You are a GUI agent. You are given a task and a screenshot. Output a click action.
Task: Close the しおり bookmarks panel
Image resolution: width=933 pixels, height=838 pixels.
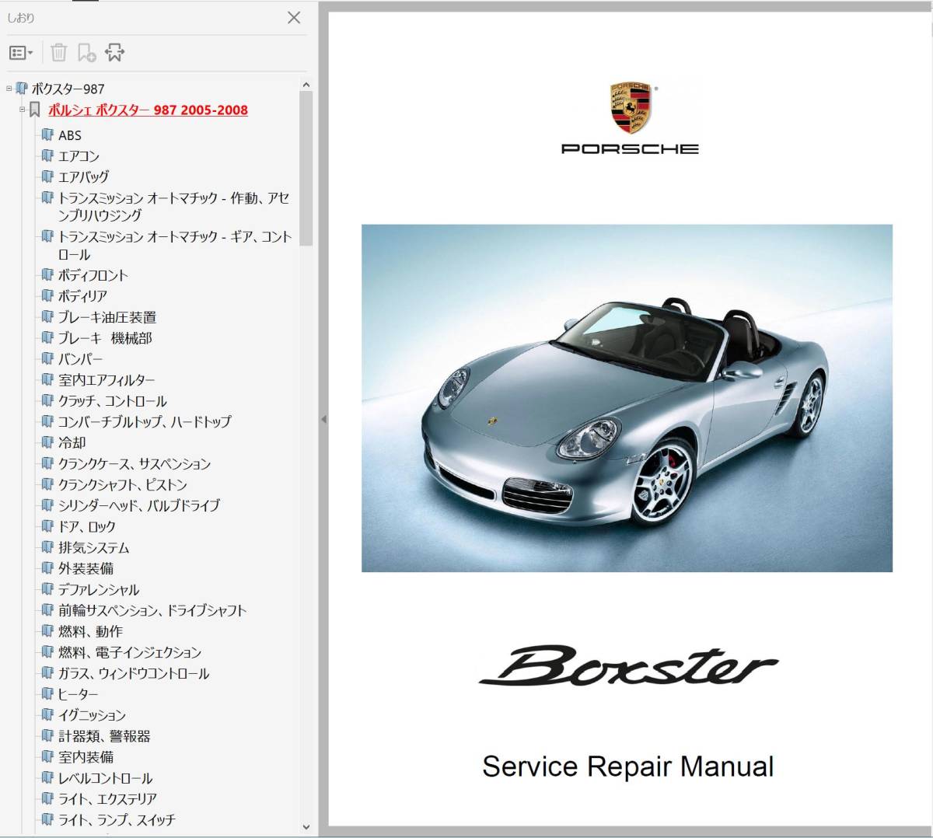point(294,17)
